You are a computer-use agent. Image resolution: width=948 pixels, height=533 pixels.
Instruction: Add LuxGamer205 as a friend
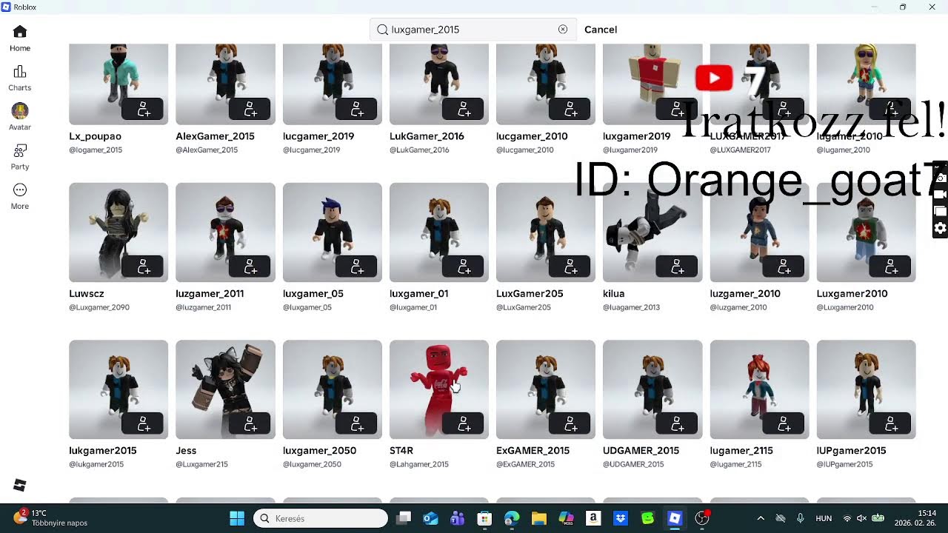click(570, 266)
